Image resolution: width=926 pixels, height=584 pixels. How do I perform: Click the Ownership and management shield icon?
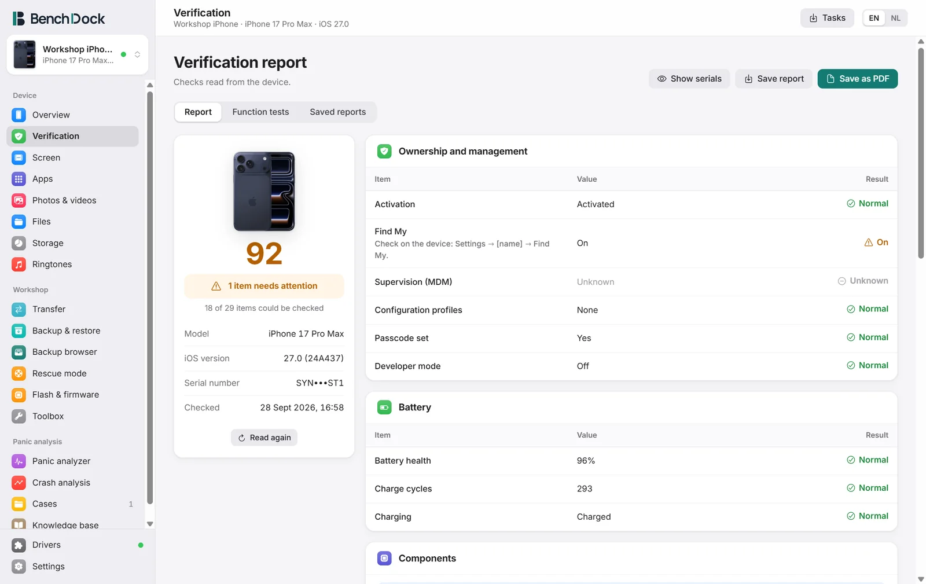[x=384, y=152]
